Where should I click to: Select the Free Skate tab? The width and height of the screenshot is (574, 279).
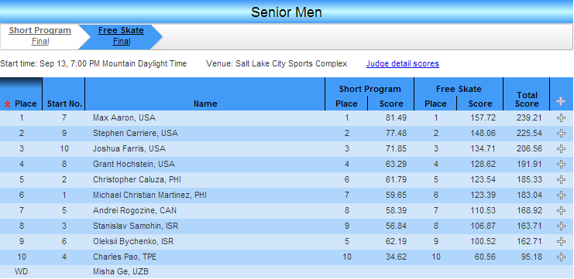[x=121, y=30]
